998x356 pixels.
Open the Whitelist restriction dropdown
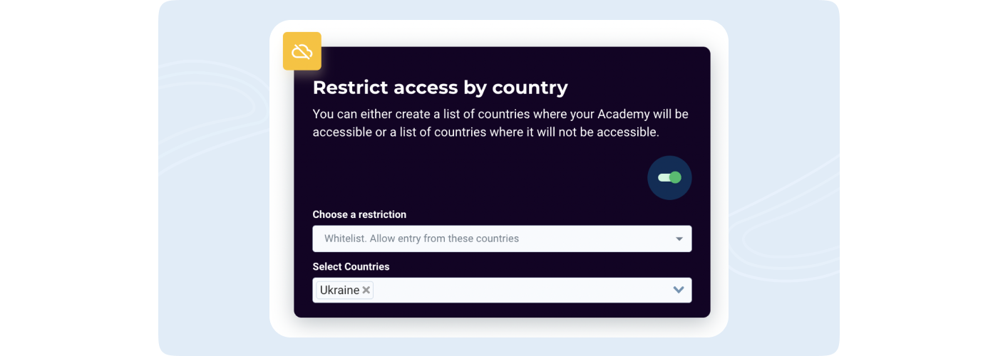[502, 239]
